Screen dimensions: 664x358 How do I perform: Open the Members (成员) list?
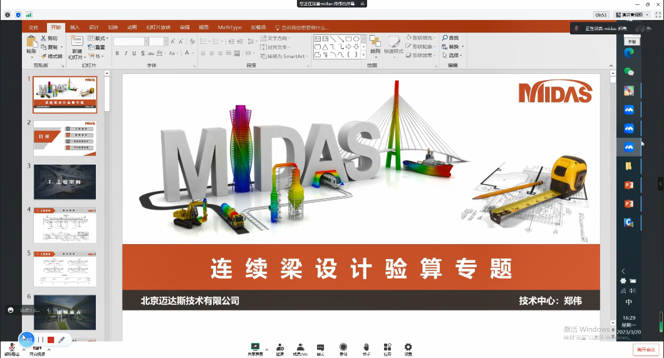click(300, 349)
